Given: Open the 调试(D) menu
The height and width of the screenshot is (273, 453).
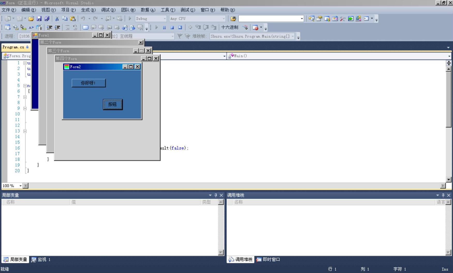Looking at the screenshot, I should click(x=108, y=10).
